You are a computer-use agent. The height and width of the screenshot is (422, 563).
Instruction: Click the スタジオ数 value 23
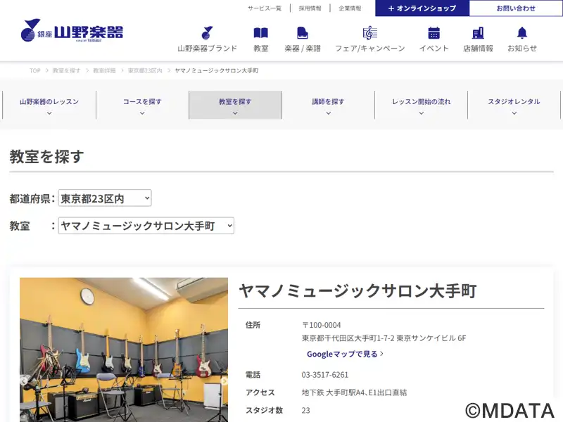click(x=305, y=410)
